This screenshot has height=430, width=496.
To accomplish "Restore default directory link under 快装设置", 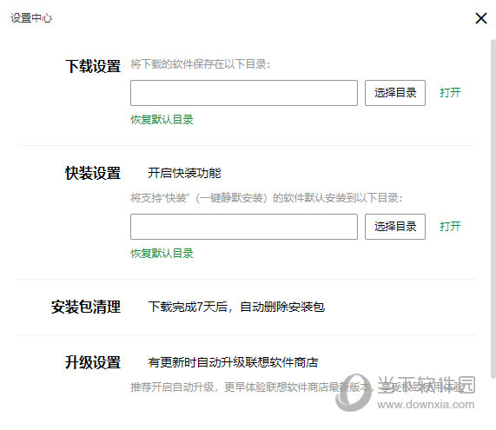I will pos(162,254).
